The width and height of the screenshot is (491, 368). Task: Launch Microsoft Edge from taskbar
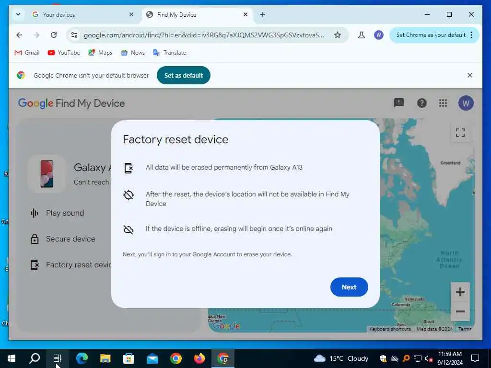point(82,358)
